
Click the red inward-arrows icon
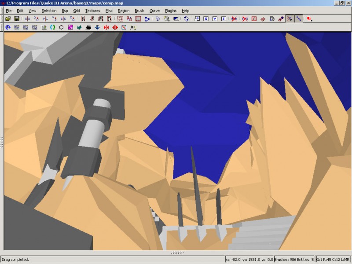click(x=106, y=27)
